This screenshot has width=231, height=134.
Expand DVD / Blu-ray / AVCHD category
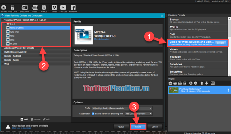click(x=2, y=52)
